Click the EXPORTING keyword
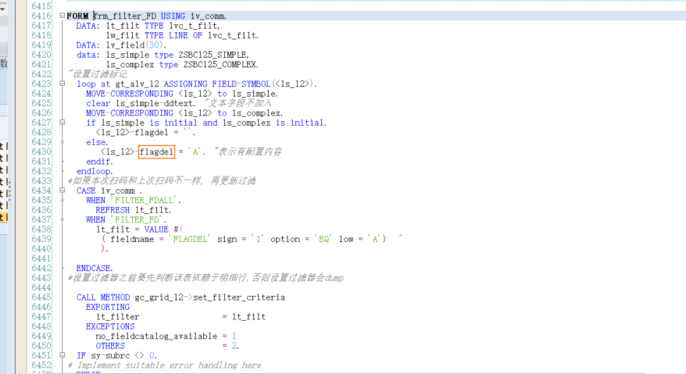Image resolution: width=686 pixels, height=374 pixels. (x=108, y=307)
